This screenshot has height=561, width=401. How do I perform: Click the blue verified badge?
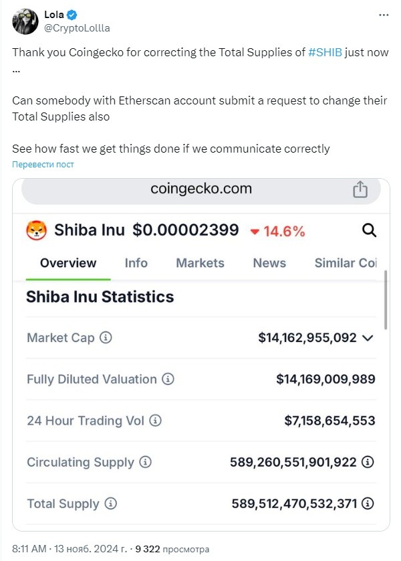point(72,15)
